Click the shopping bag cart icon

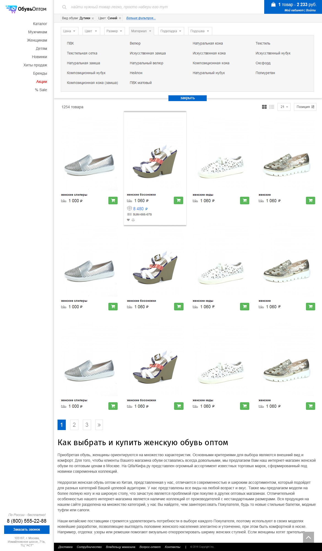click(273, 4)
